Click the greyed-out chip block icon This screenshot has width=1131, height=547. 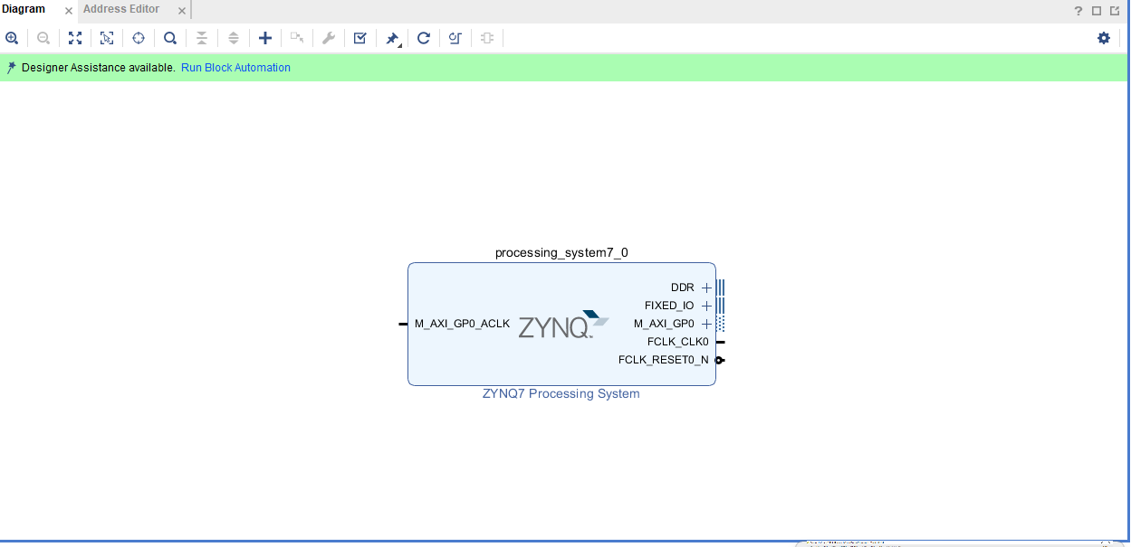point(488,38)
